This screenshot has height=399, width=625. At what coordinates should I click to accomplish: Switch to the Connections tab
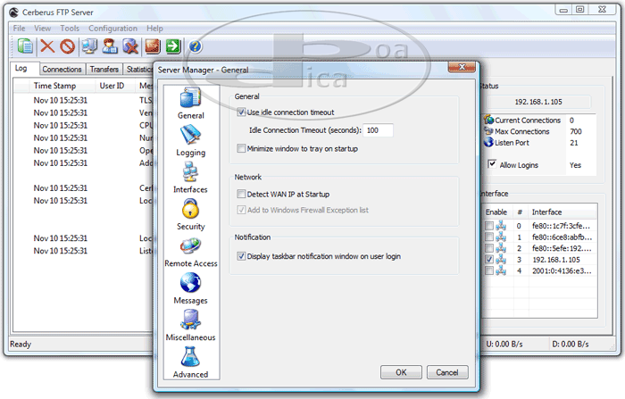pos(62,69)
